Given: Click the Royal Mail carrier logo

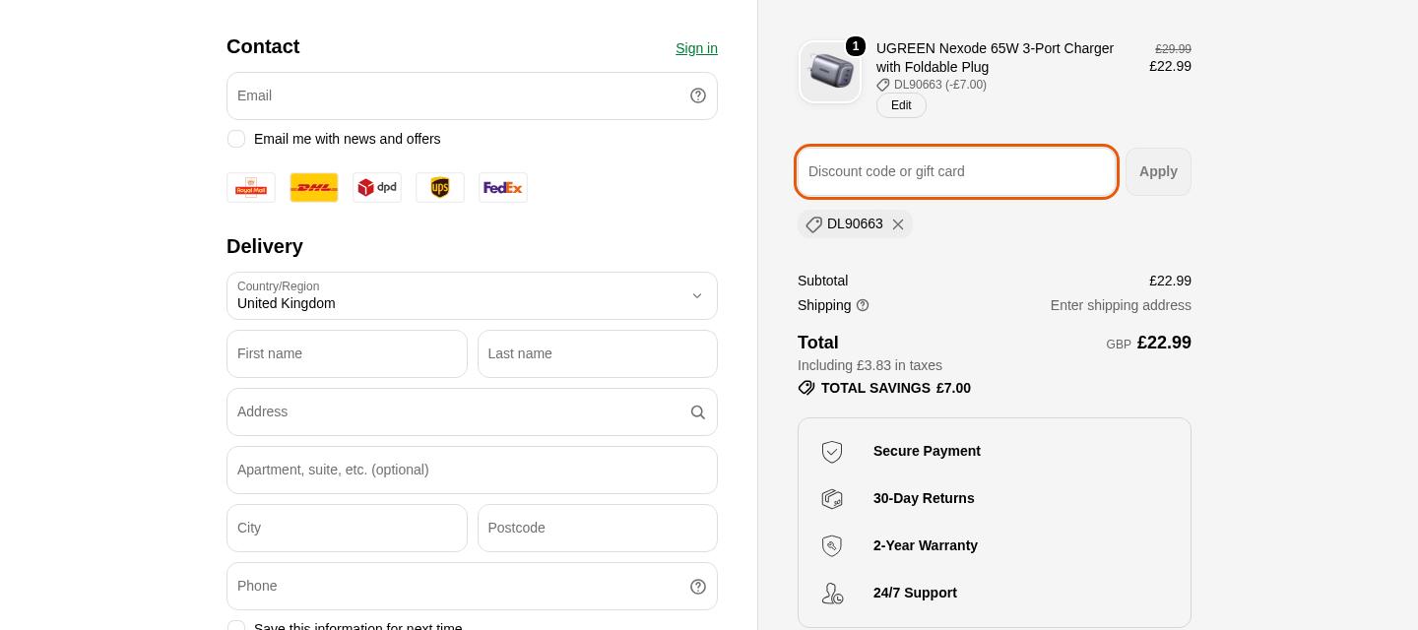Looking at the screenshot, I should point(251,187).
